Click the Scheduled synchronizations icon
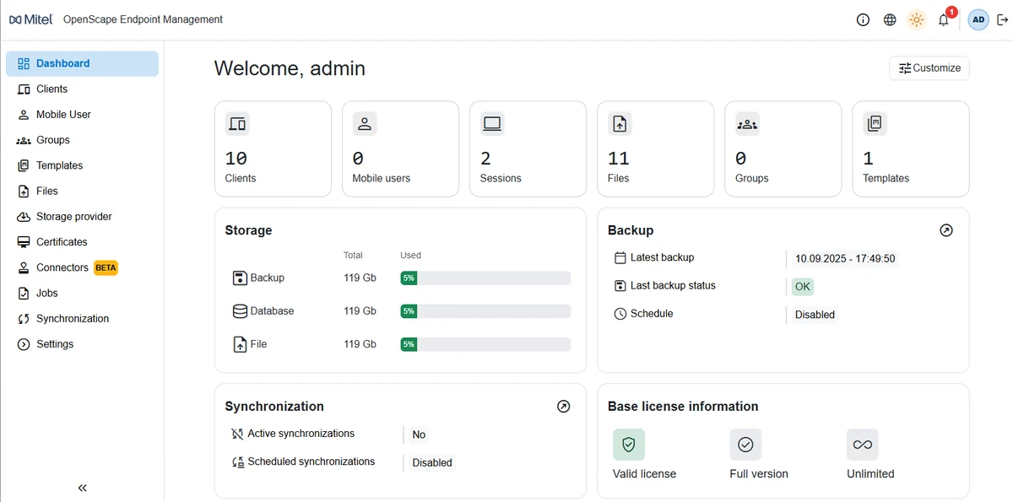The image size is (1013, 502). pyautogui.click(x=237, y=462)
